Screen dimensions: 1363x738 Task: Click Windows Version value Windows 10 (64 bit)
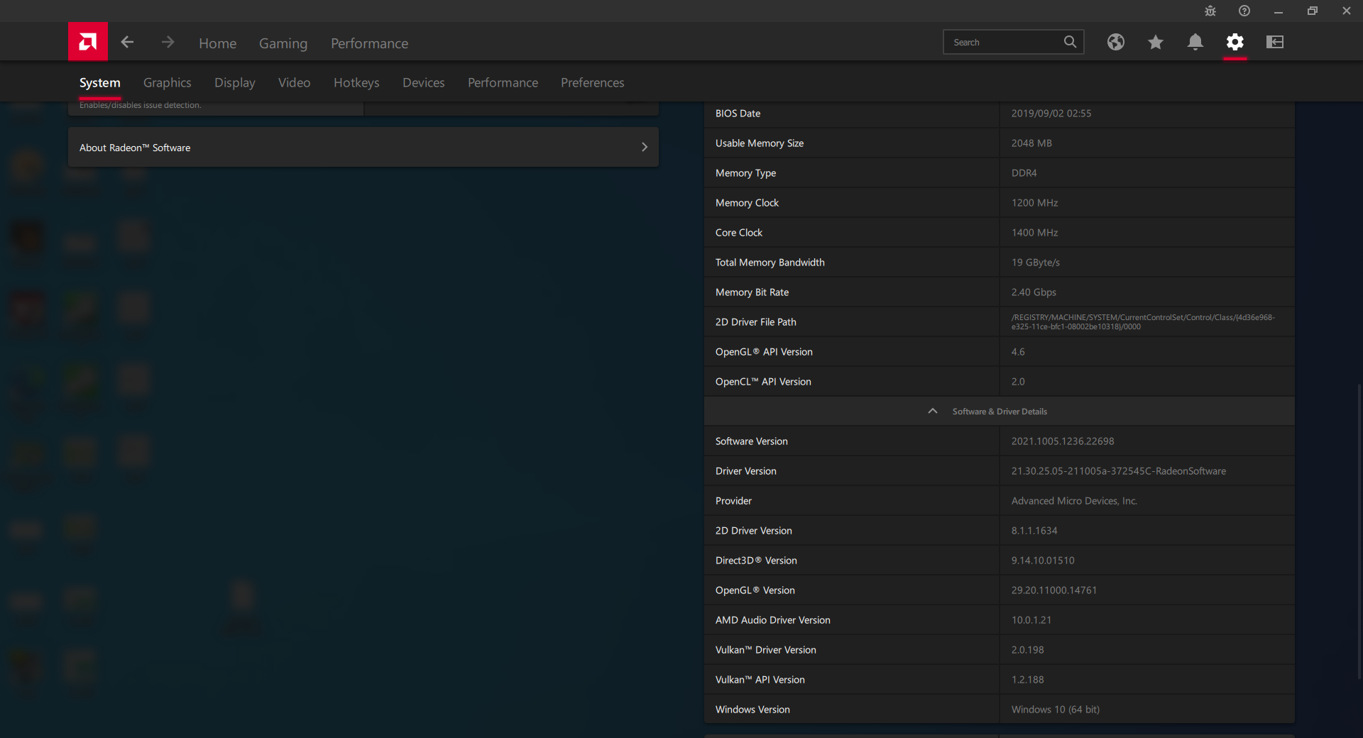tap(1056, 710)
